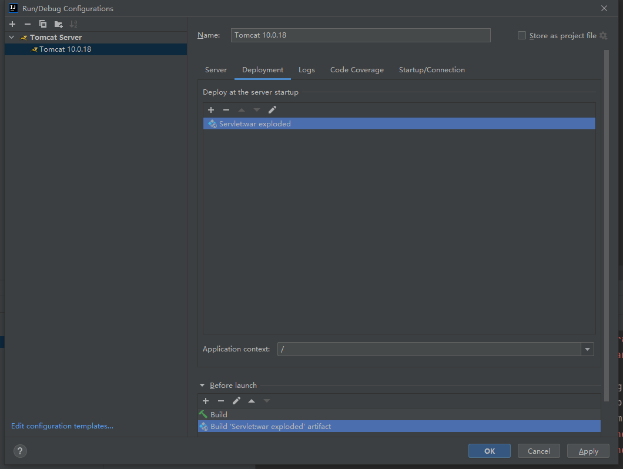Go to the Startup/Connection tab

point(431,70)
